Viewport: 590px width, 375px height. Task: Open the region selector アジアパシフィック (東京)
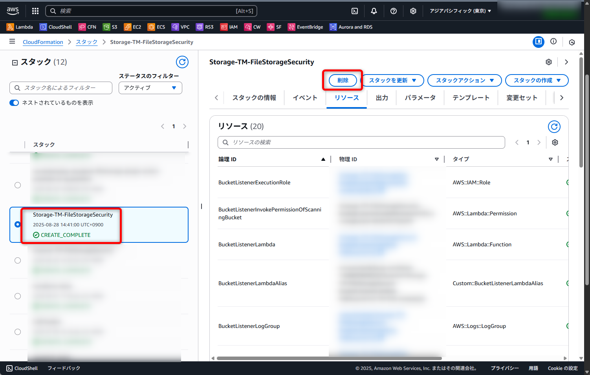click(x=460, y=11)
